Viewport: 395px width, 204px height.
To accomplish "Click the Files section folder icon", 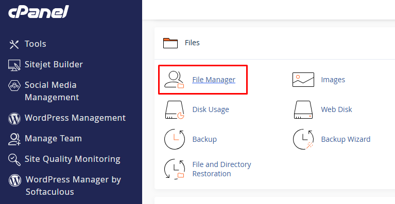I will click(x=170, y=43).
